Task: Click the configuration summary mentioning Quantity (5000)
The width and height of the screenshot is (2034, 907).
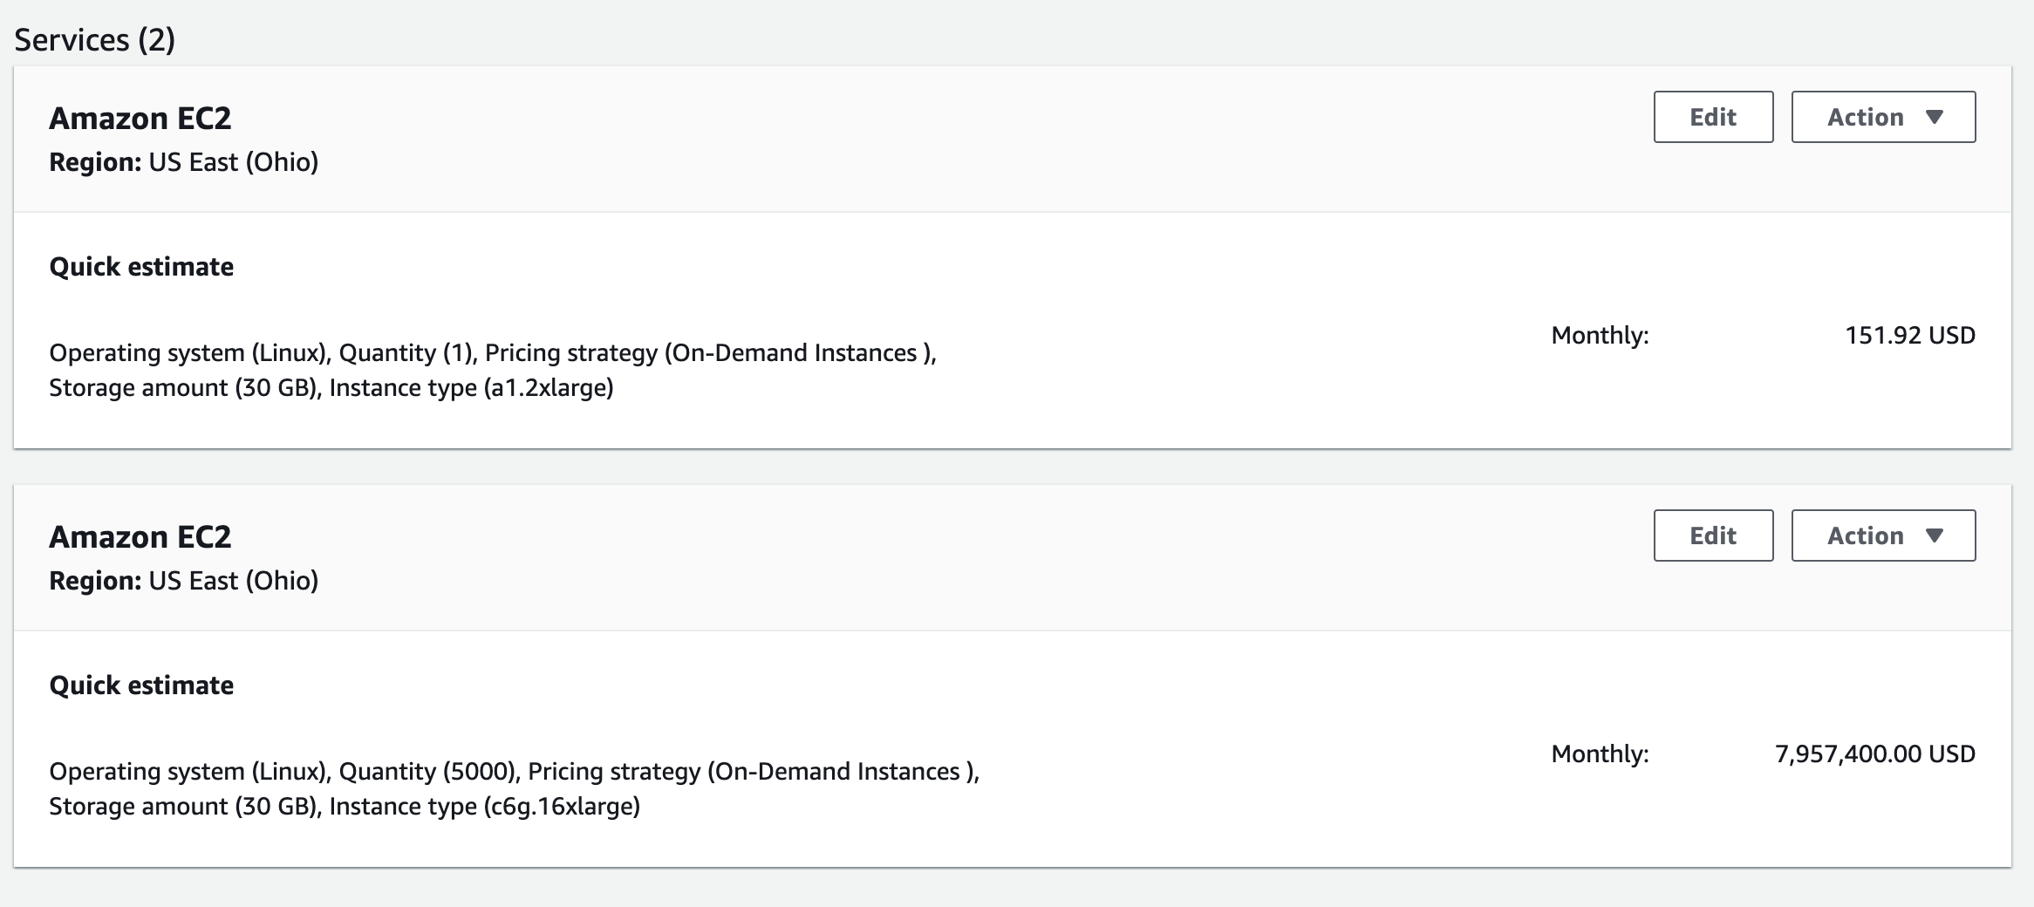Action: pos(515,788)
